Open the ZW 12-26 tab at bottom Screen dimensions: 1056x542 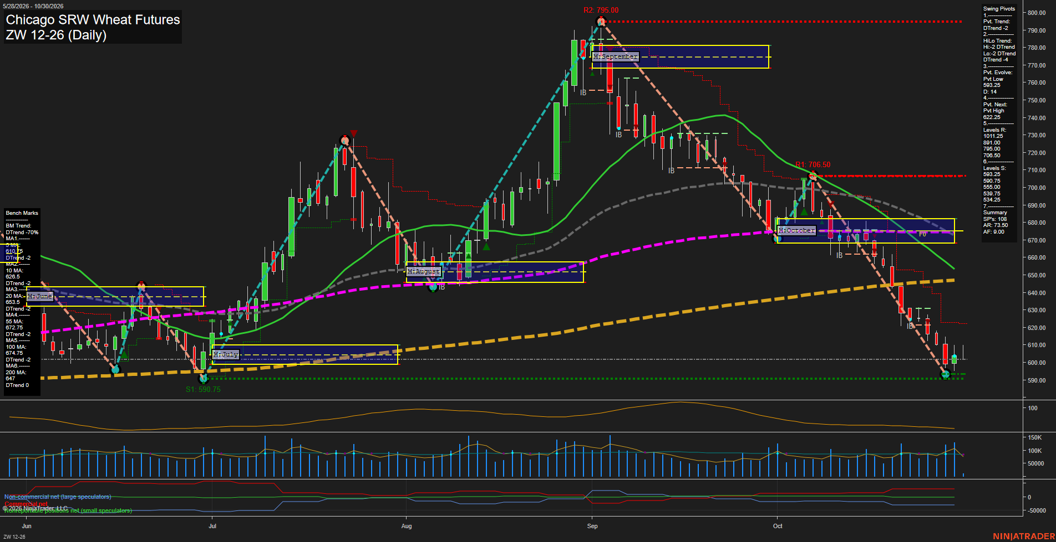point(14,537)
